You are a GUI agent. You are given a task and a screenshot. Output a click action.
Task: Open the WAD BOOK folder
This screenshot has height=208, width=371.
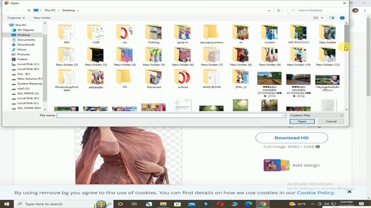tap(212, 79)
